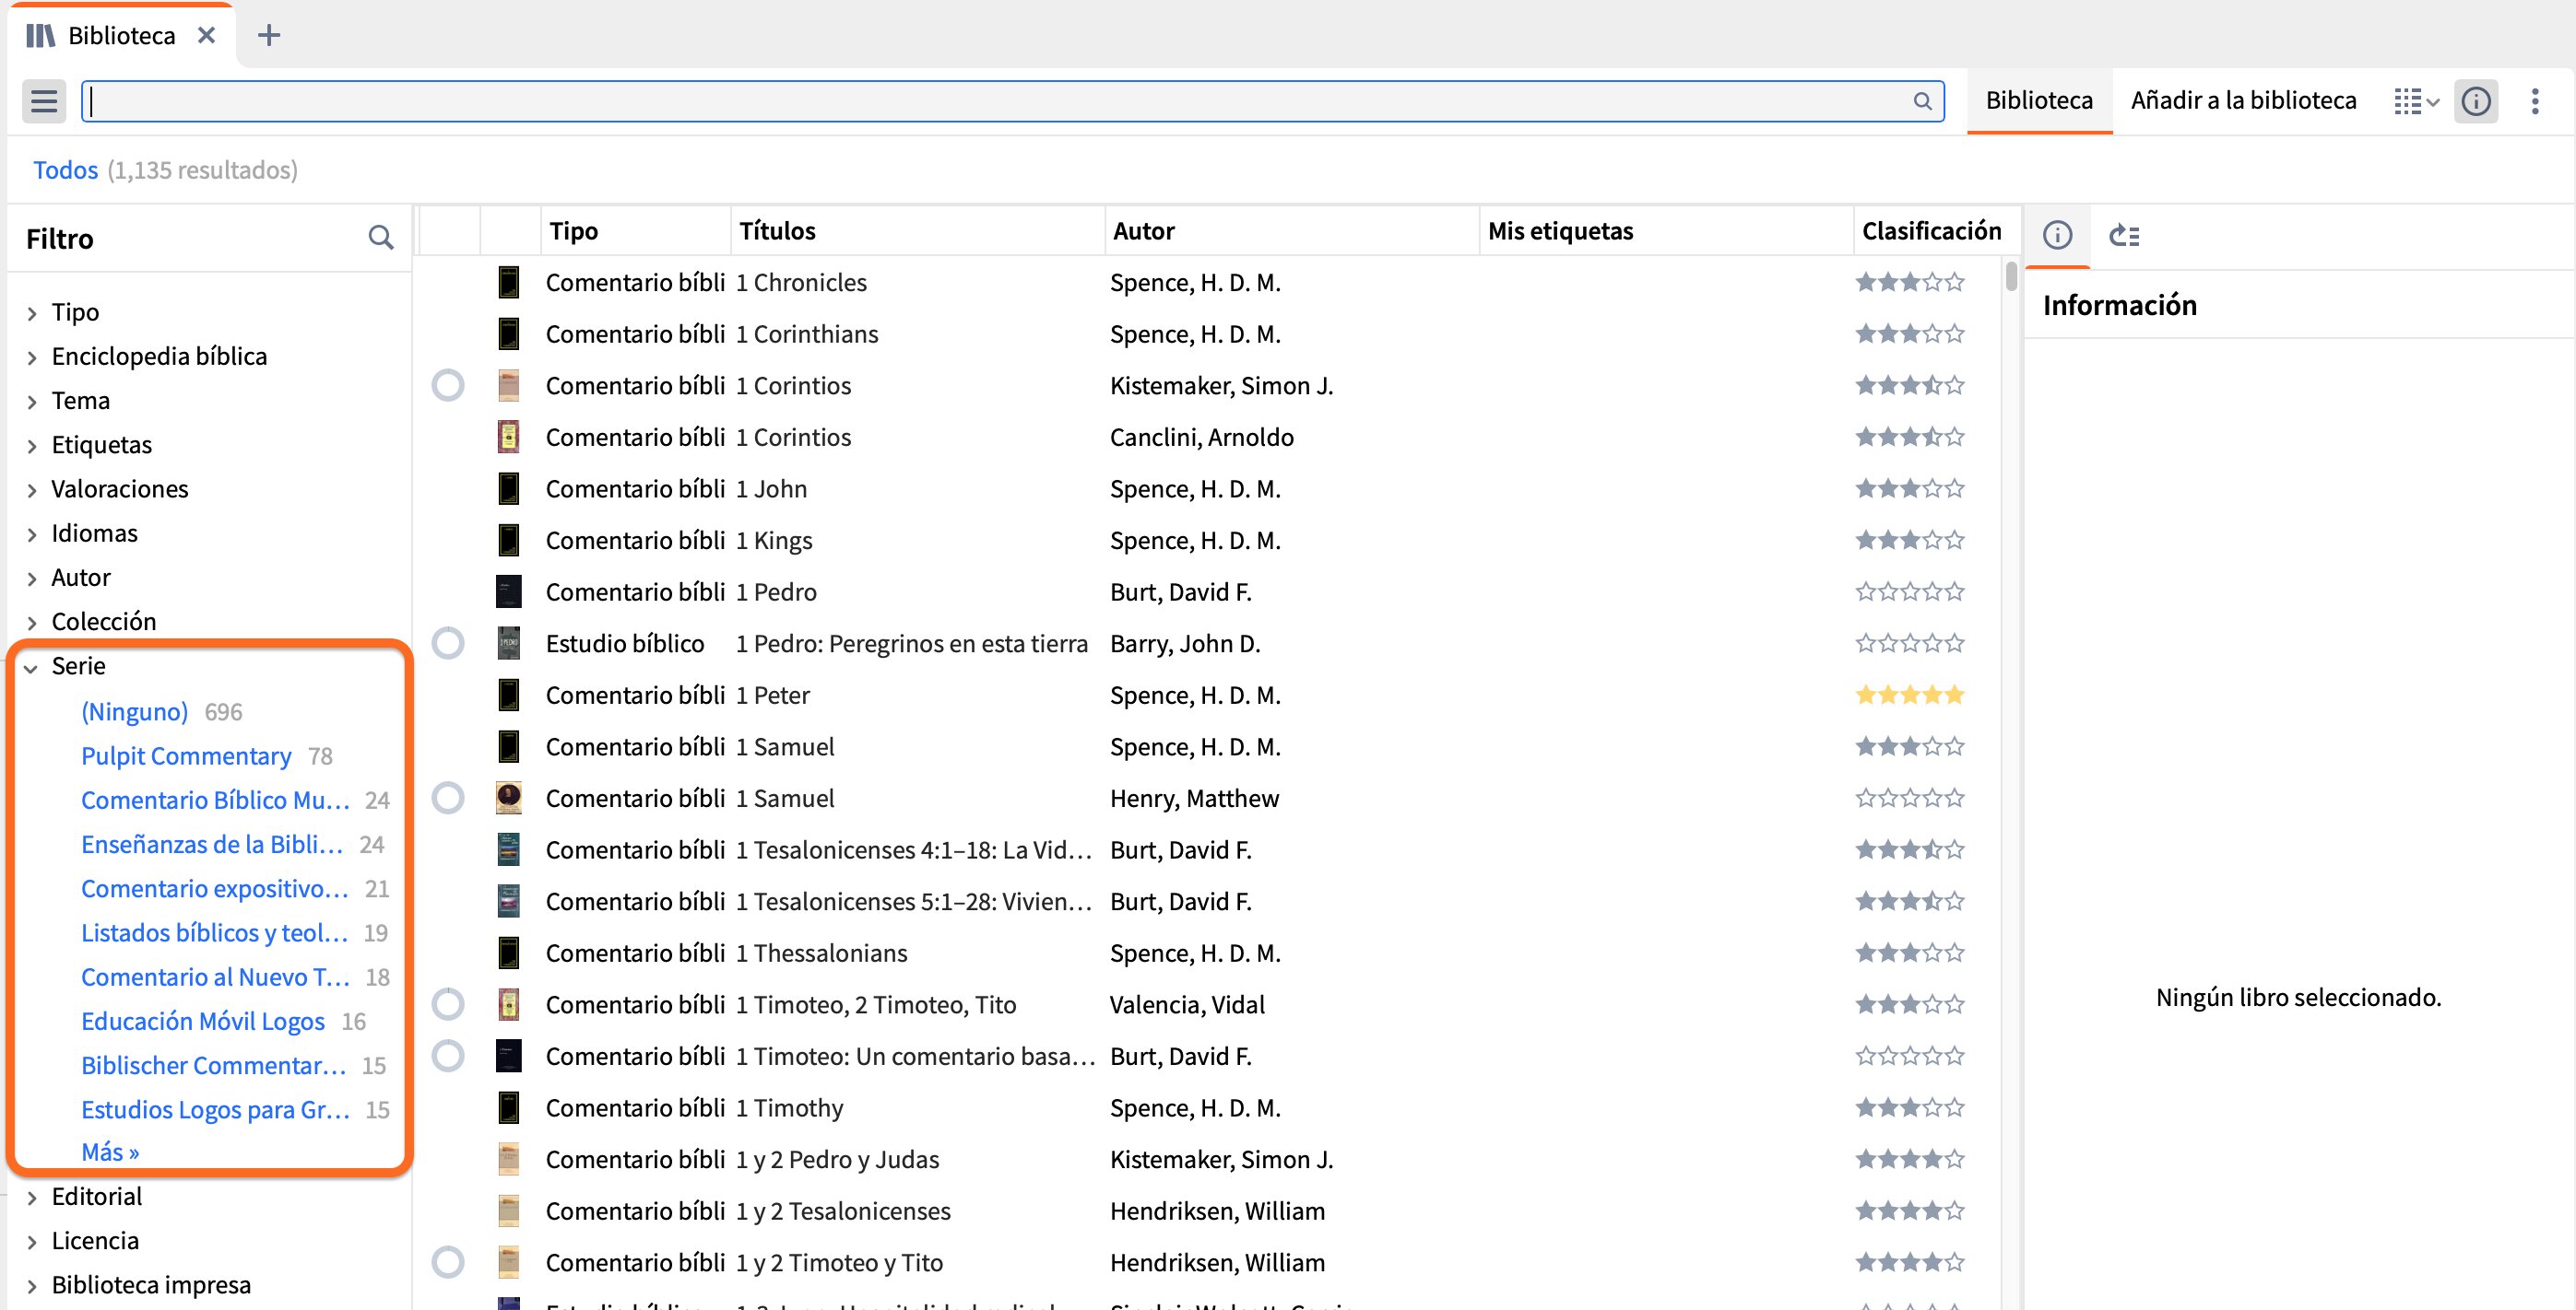Image resolution: width=2576 pixels, height=1310 pixels.
Task: Filter by Listados bíblicos y teol… series
Action: (x=215, y=932)
